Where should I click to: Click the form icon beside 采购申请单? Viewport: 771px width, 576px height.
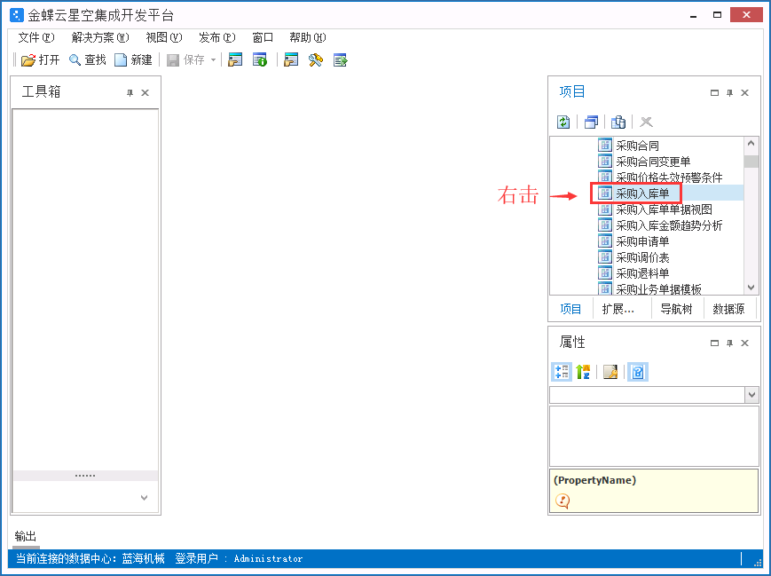tap(605, 241)
